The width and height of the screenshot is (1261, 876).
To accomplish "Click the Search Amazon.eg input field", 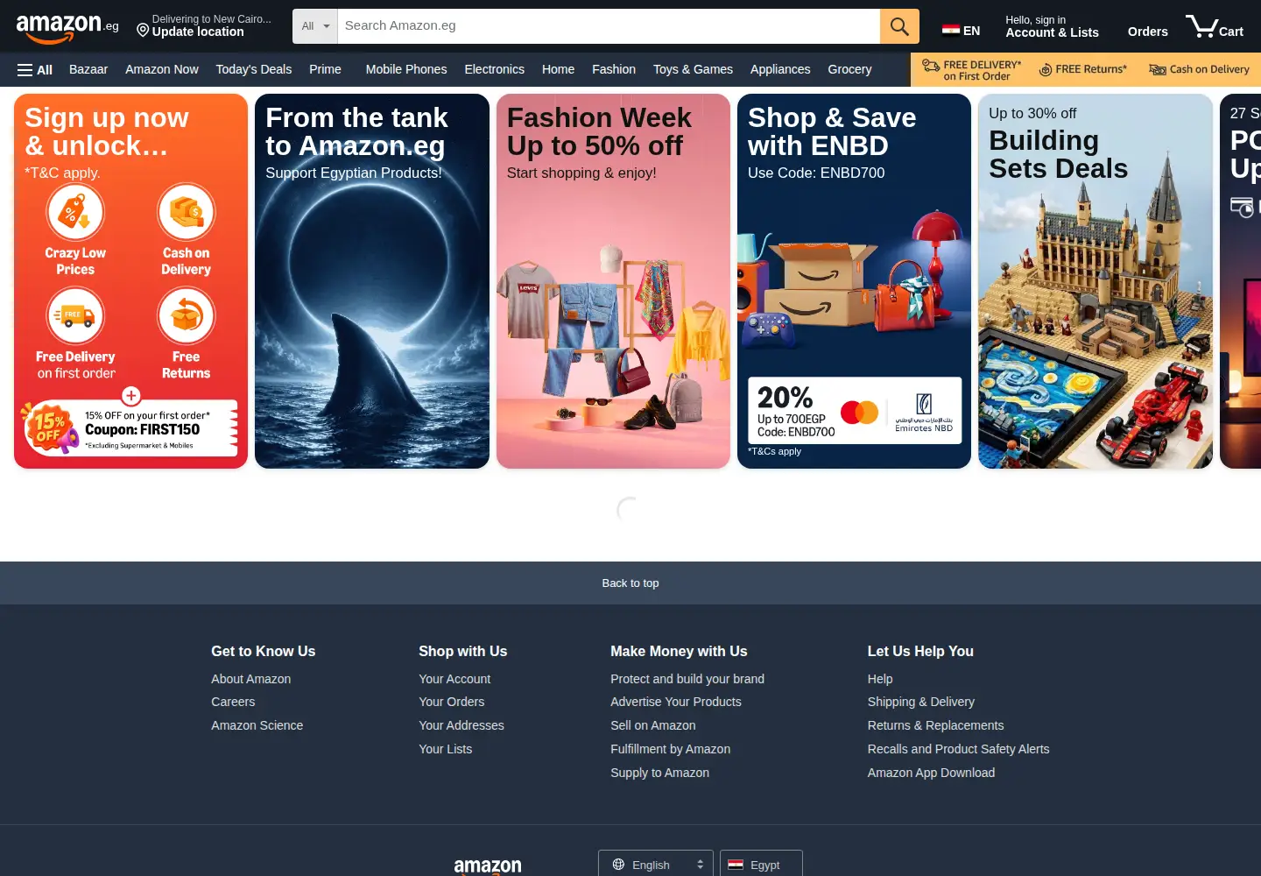I will pos(609,26).
